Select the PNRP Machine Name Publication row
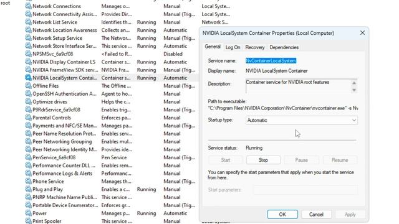Image resolution: width=399 pixels, height=224 pixels. pos(112,197)
